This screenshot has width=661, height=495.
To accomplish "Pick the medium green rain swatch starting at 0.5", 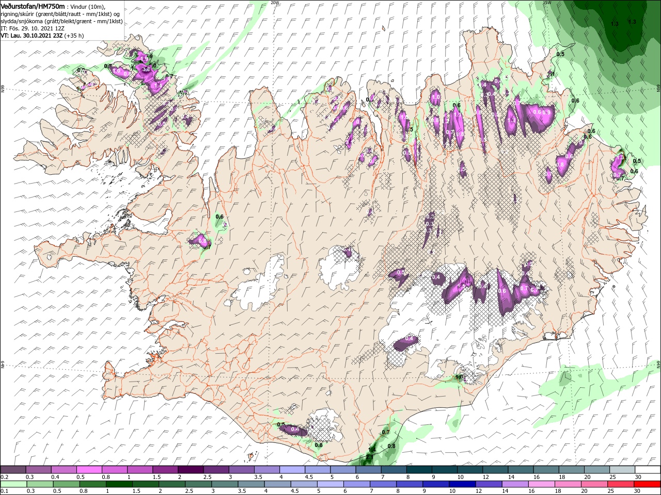I will click(x=66, y=484).
